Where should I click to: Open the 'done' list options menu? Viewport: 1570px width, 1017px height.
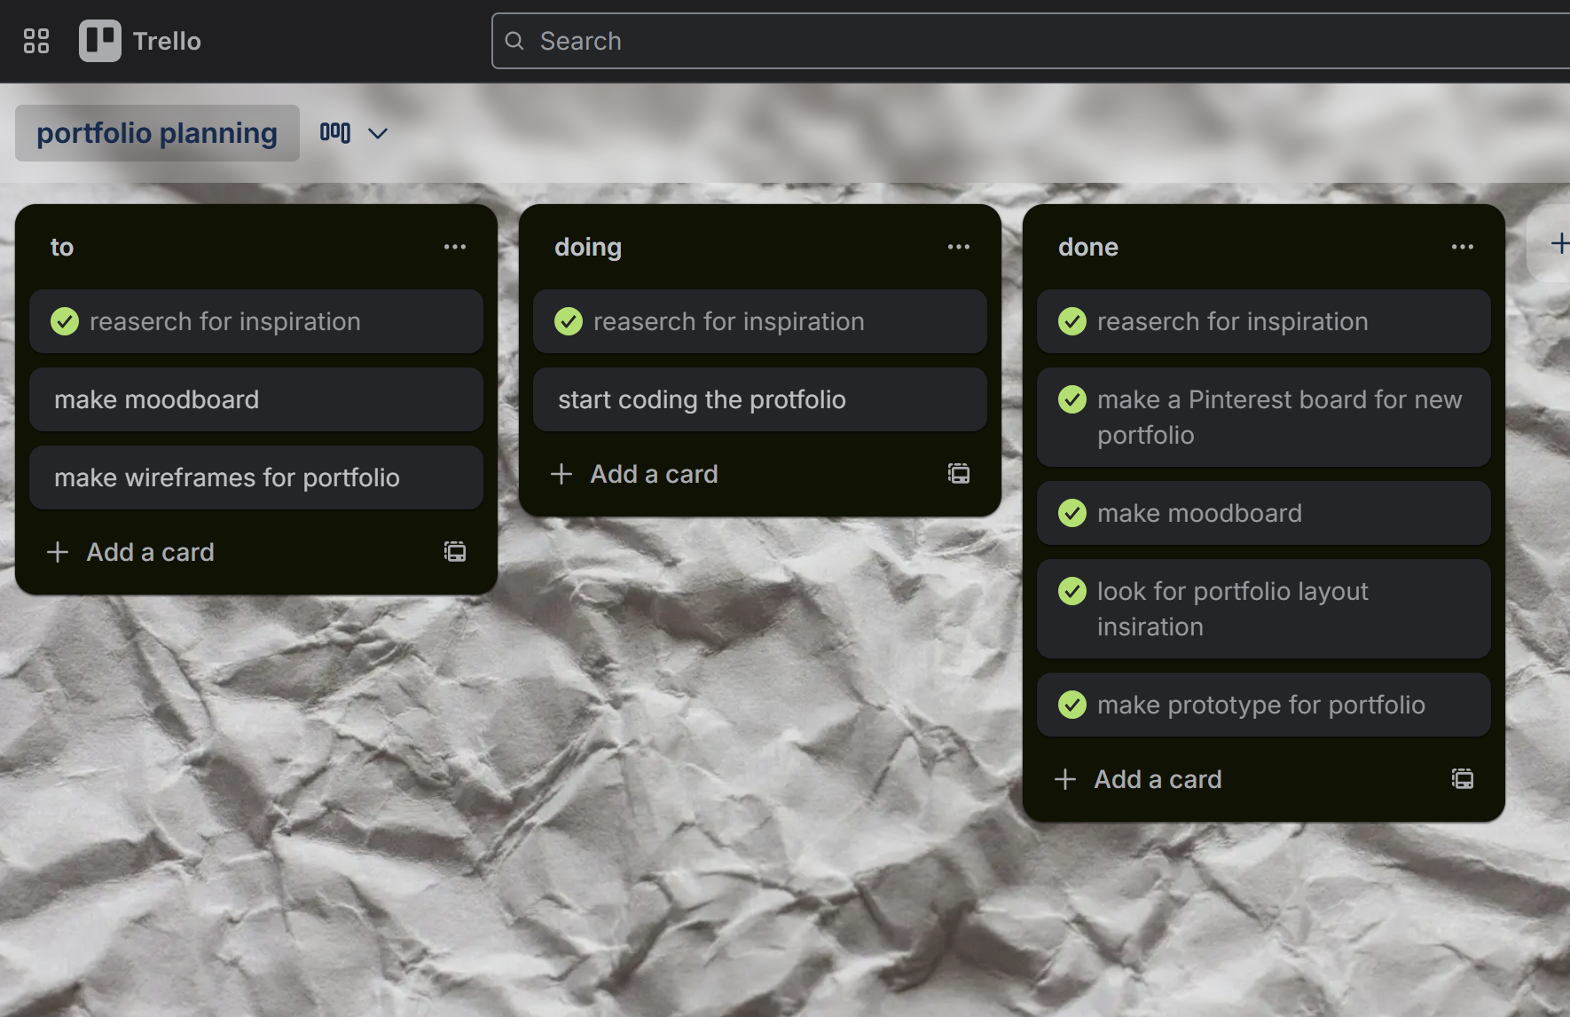point(1463,247)
